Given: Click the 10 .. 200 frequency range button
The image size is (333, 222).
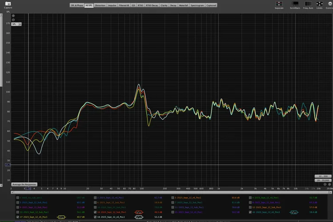Looking at the screenshot, I should pyautogui.click(x=323, y=176).
